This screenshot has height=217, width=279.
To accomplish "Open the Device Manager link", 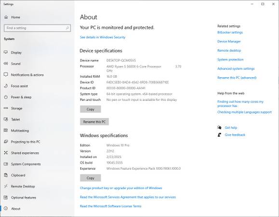I will (229, 41).
